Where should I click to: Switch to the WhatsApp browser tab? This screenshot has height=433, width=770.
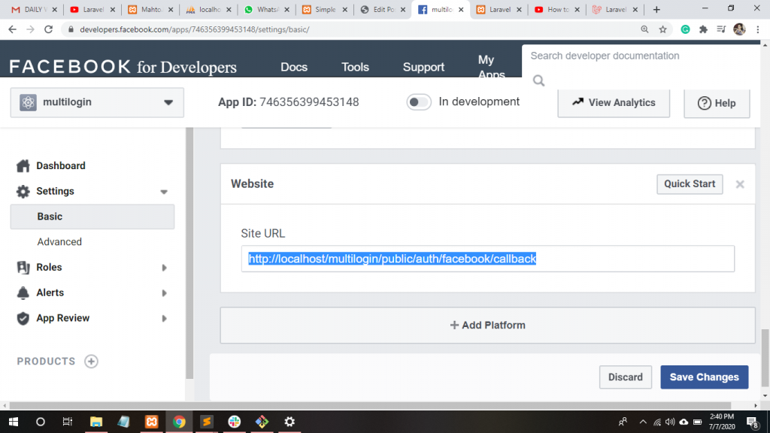pos(267,10)
